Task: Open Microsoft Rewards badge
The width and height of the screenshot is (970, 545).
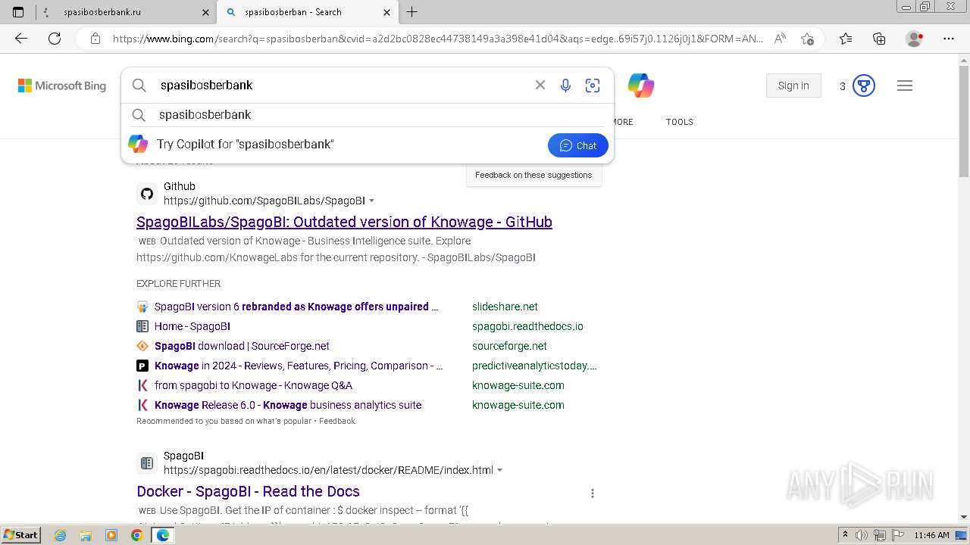Action: coord(864,86)
